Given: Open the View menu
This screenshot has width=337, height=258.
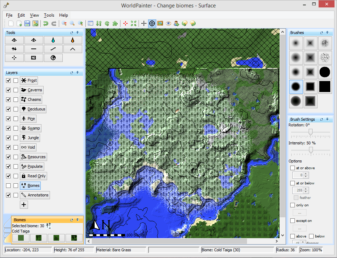Looking at the screenshot, I should (x=34, y=15).
